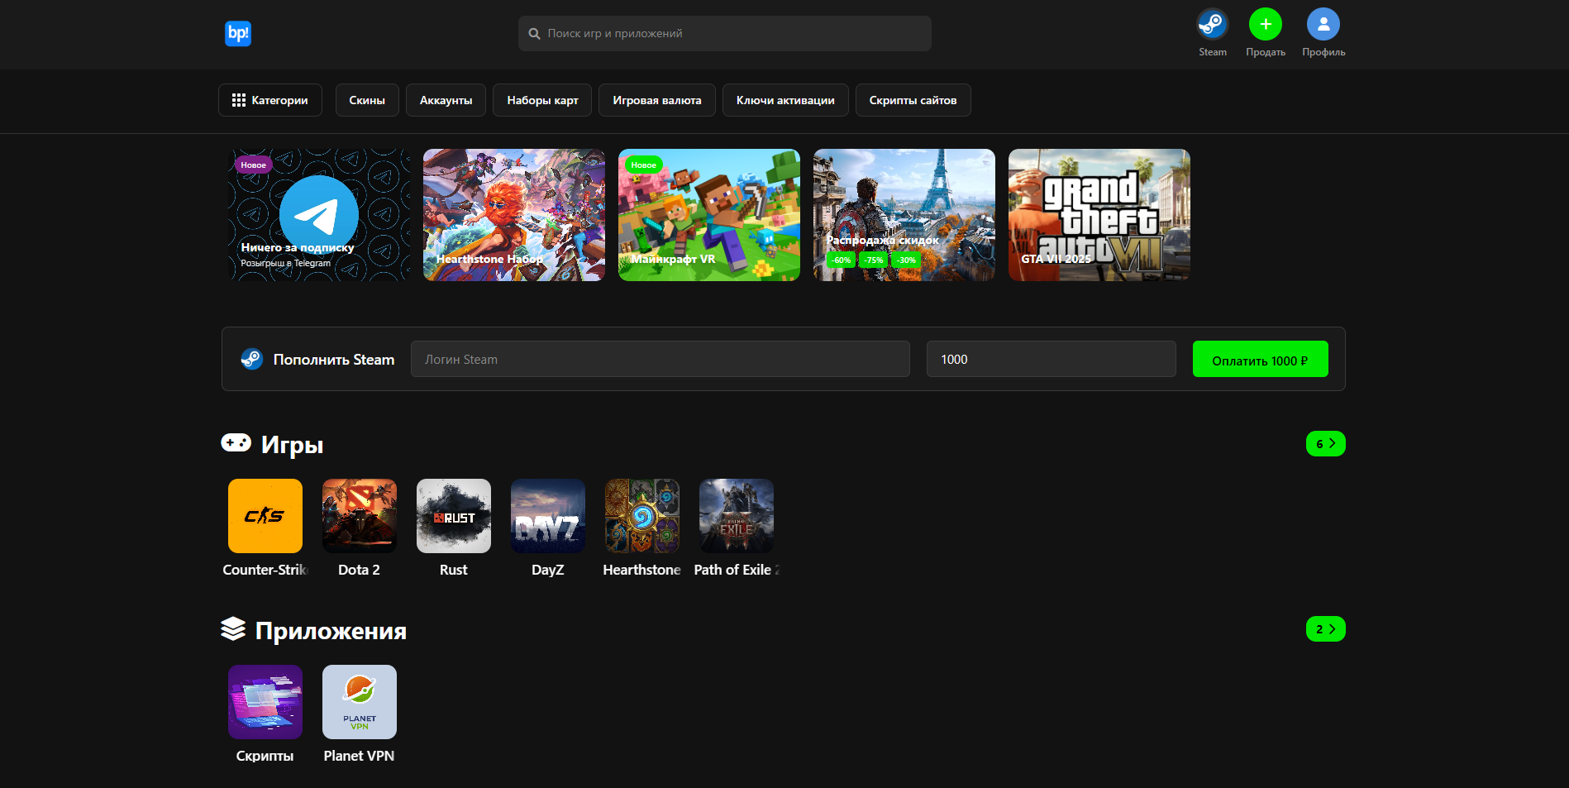
Task: Expand the Приложения section with 2 items
Action: pos(1325,629)
